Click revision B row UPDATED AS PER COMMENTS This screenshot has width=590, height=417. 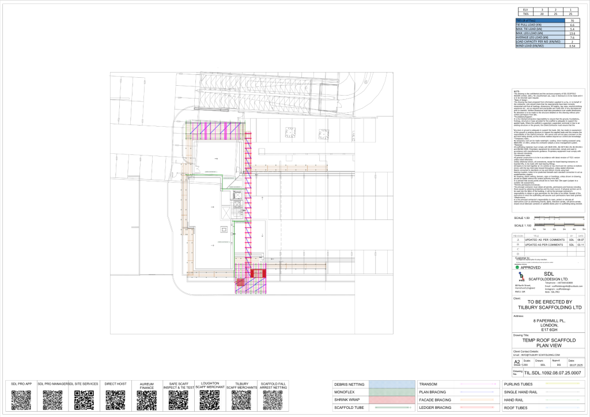(x=544, y=245)
